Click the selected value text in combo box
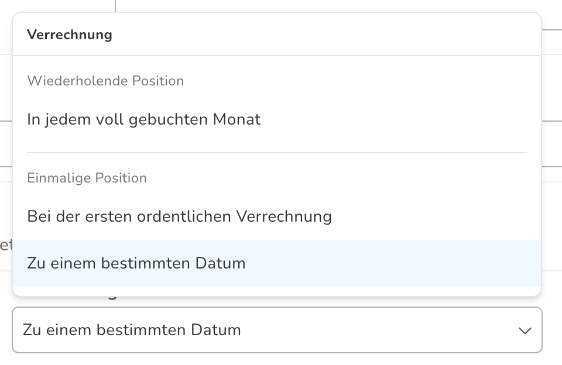The width and height of the screenshot is (562, 365). click(x=132, y=330)
